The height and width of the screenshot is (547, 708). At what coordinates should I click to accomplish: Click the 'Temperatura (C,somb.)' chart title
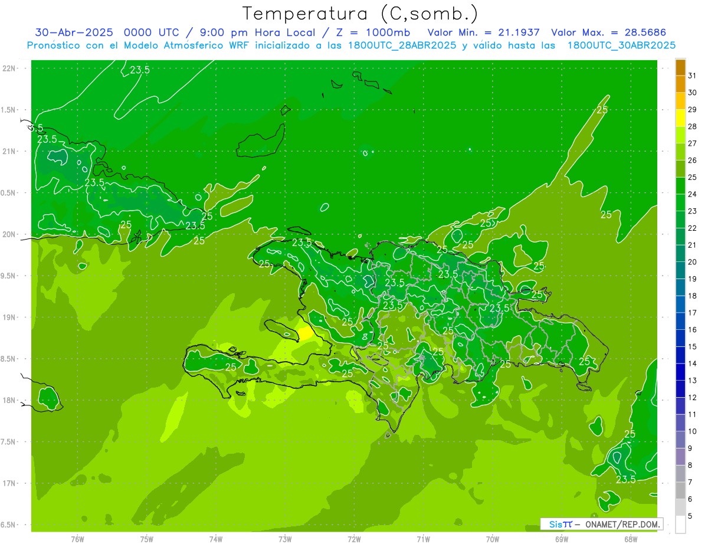point(360,14)
